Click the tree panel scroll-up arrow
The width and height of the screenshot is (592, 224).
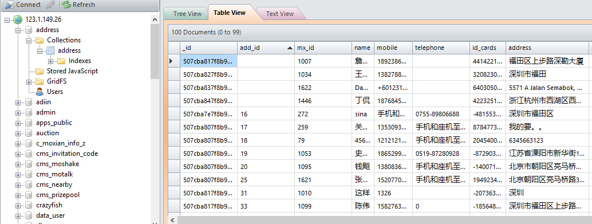click(x=155, y=19)
